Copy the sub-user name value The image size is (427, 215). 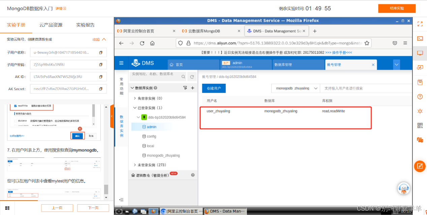[100, 52]
